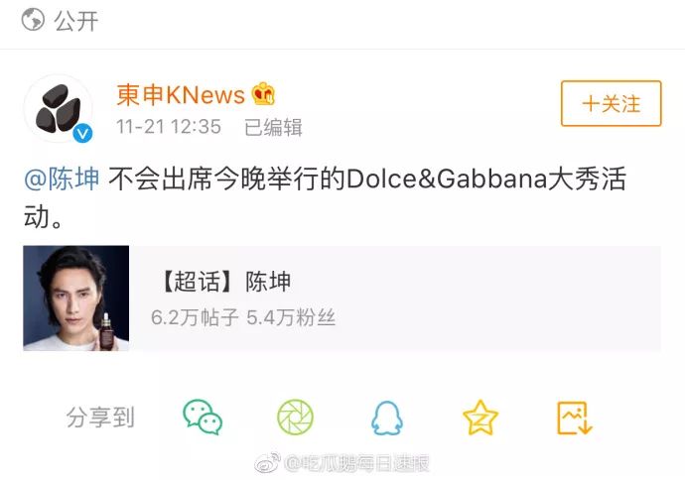Save post as image icon
This screenshot has height=480, width=685.
pos(575,419)
